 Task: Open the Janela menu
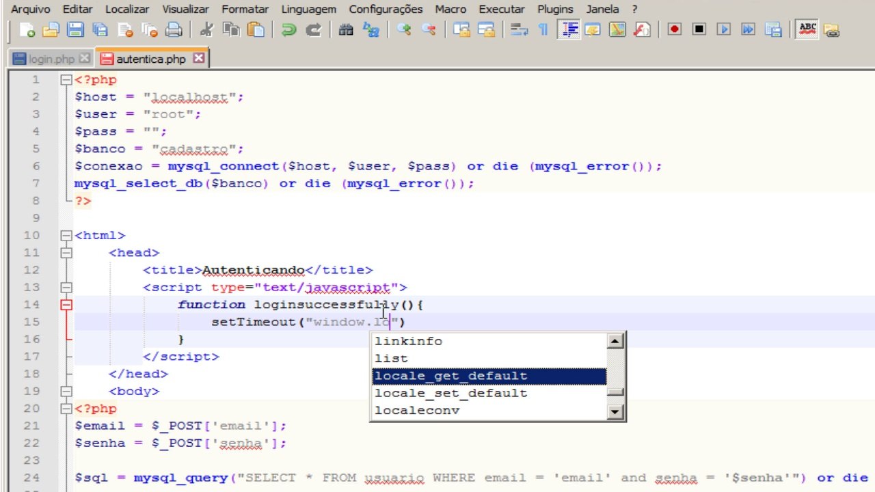click(602, 10)
